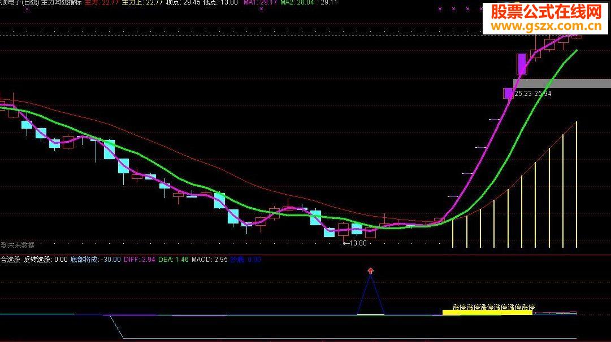Click the '到未来数据' notice text
Screen dimensions: 611x342
click(x=18, y=245)
